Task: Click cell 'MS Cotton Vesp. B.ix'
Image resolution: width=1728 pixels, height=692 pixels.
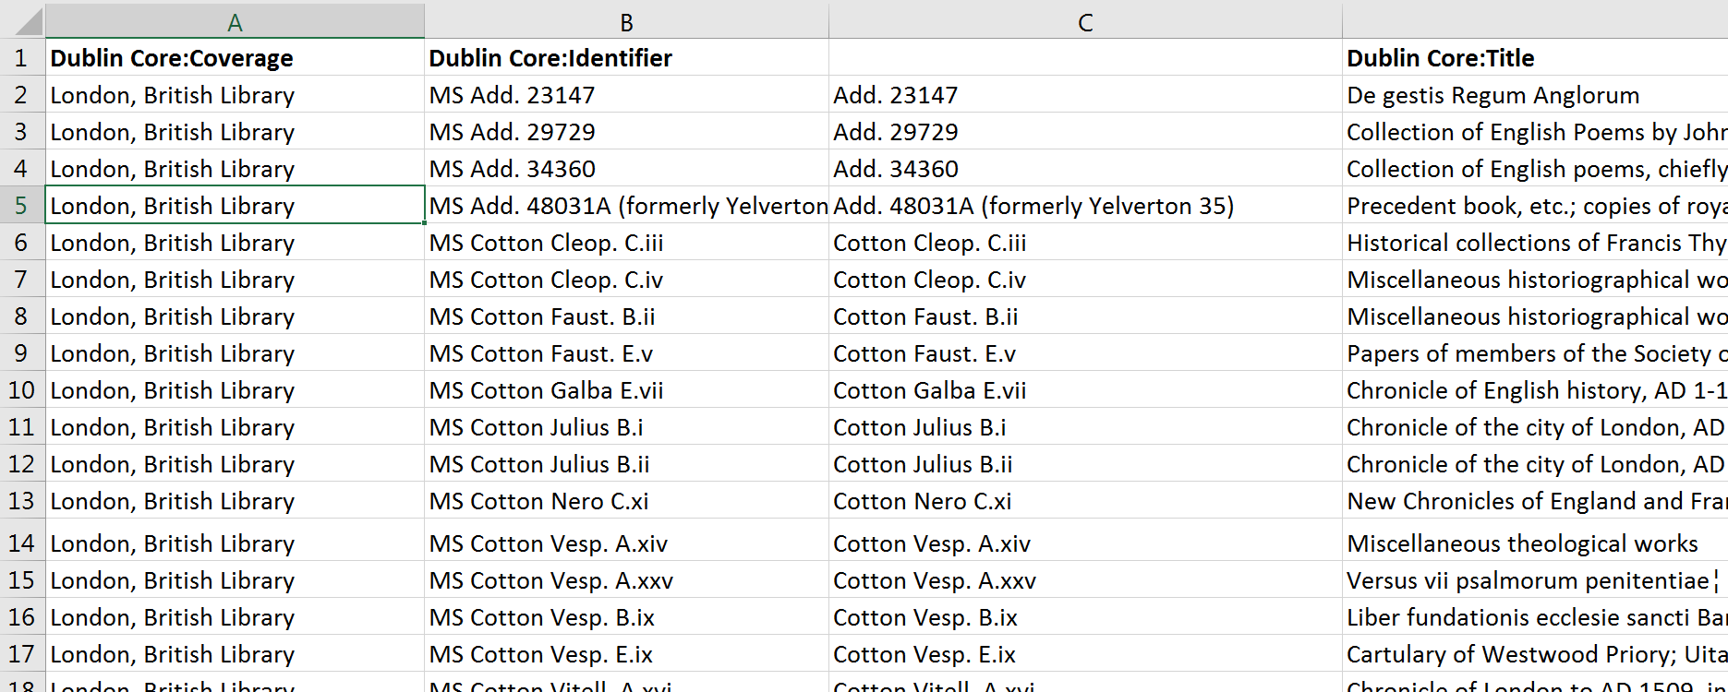Action: click(x=626, y=617)
